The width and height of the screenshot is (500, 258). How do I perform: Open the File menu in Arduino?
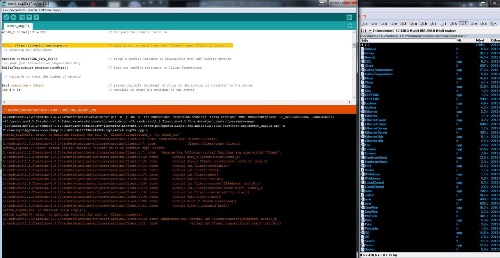coord(5,10)
